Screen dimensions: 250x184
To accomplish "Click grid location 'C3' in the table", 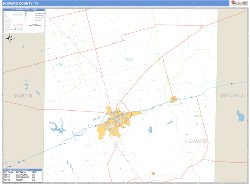I will click(33, 180).
